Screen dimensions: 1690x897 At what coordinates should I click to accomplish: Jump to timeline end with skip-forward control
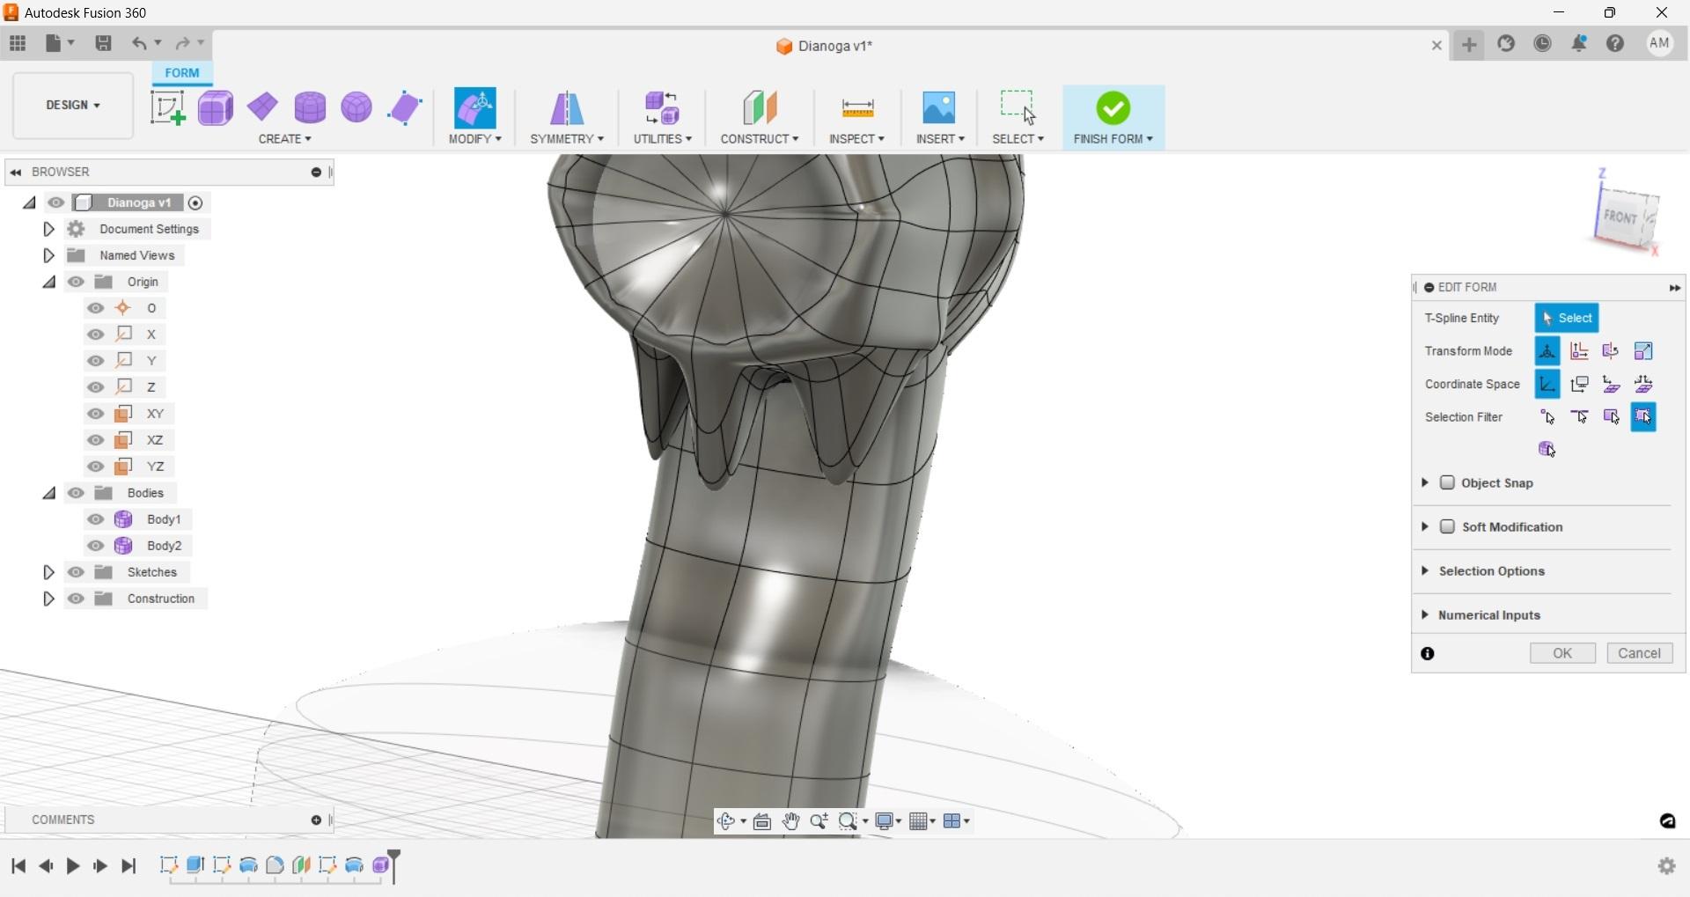pos(129,866)
